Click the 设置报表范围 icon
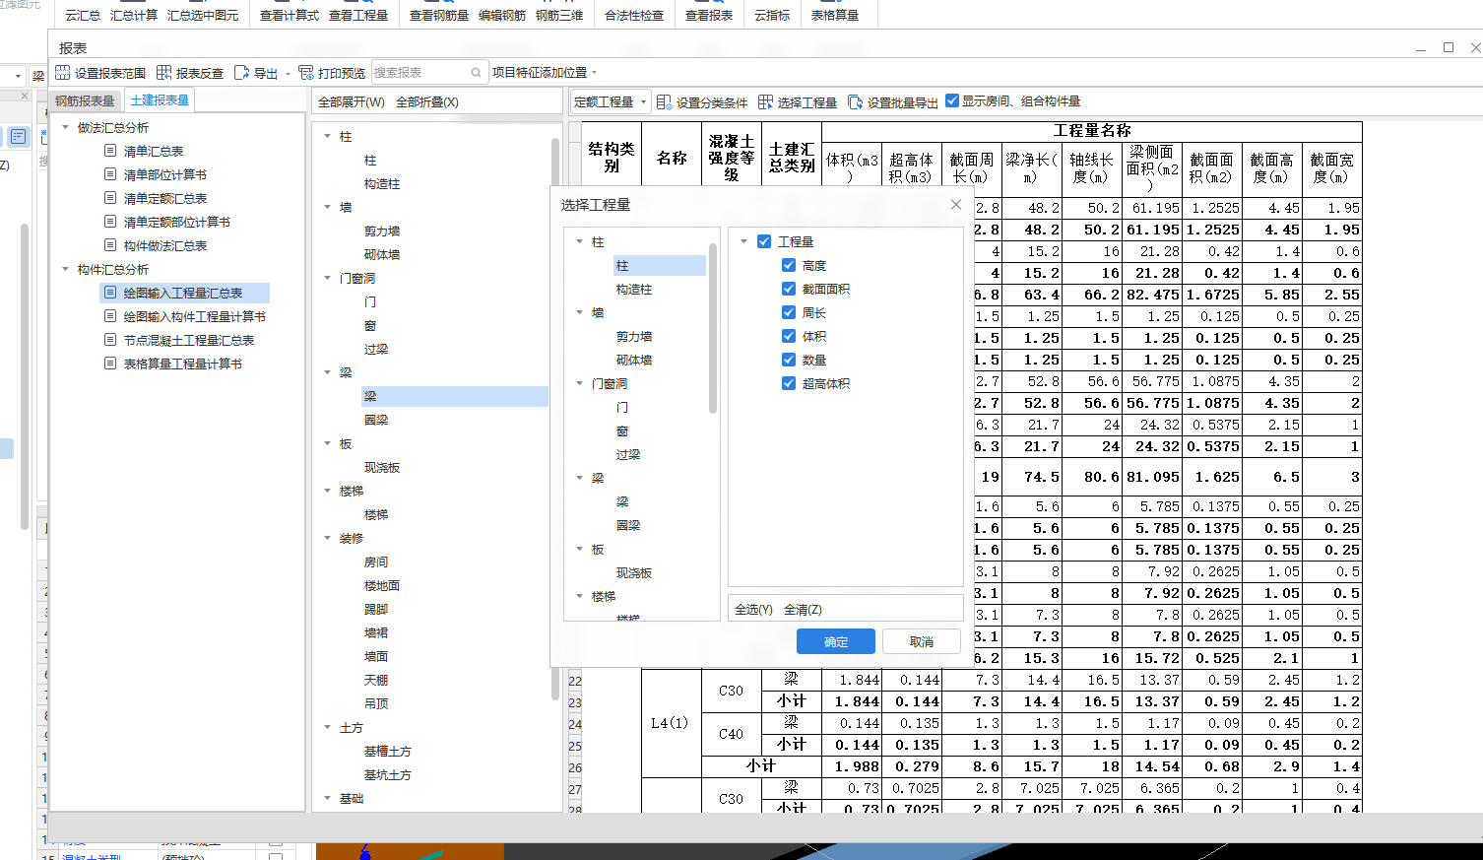Viewport: 1483px width, 860px height. 63,73
